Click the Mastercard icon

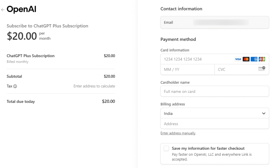pyautogui.click(x=246, y=59)
